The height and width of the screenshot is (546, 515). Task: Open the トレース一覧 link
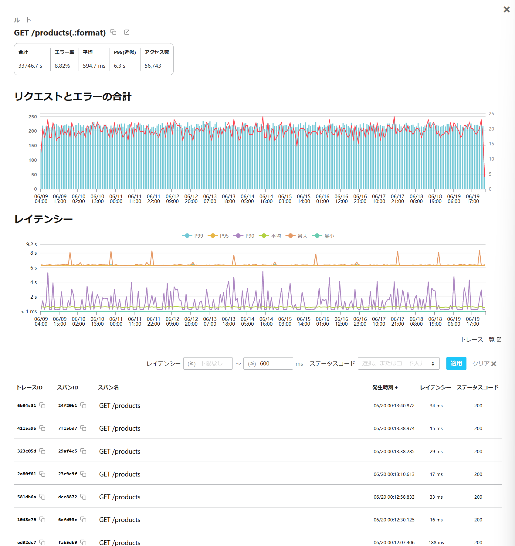pos(481,340)
